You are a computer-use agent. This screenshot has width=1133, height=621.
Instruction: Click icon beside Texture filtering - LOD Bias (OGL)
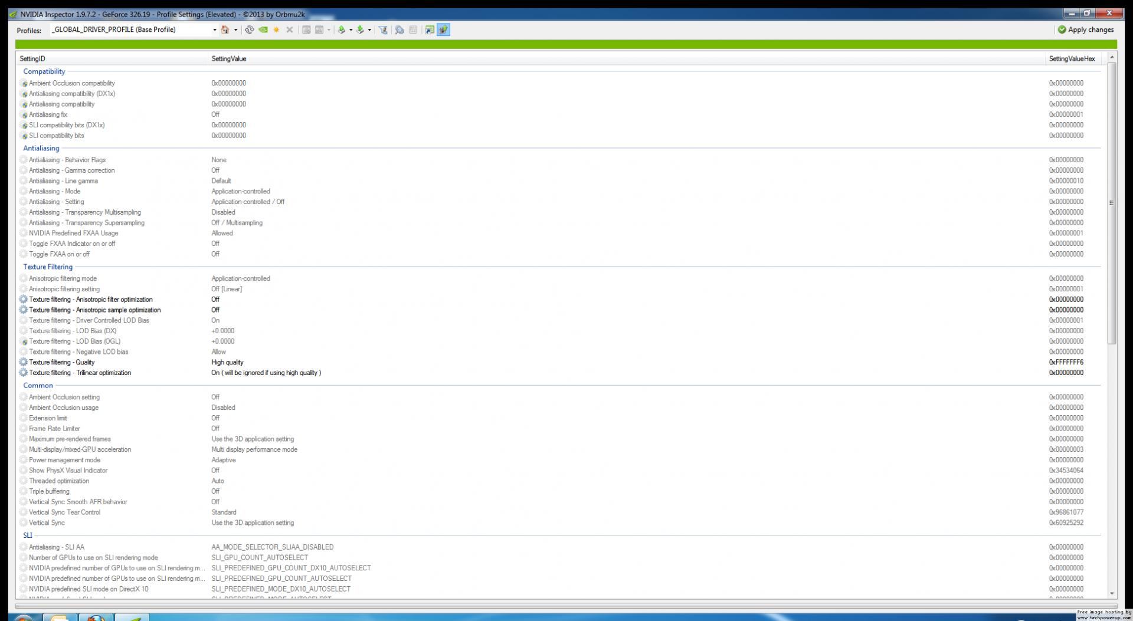24,342
